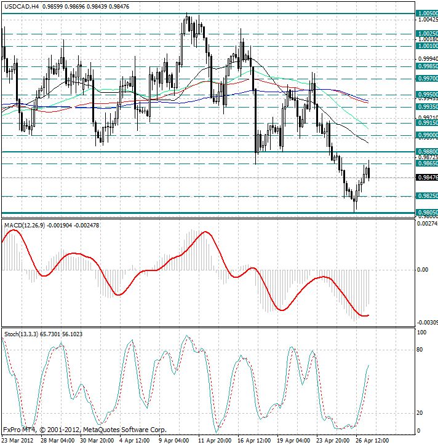438x445 pixels.
Task: Select the 0.99350 price level label
Action: click(x=427, y=107)
